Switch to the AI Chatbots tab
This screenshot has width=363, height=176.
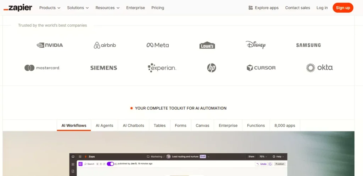click(x=133, y=125)
